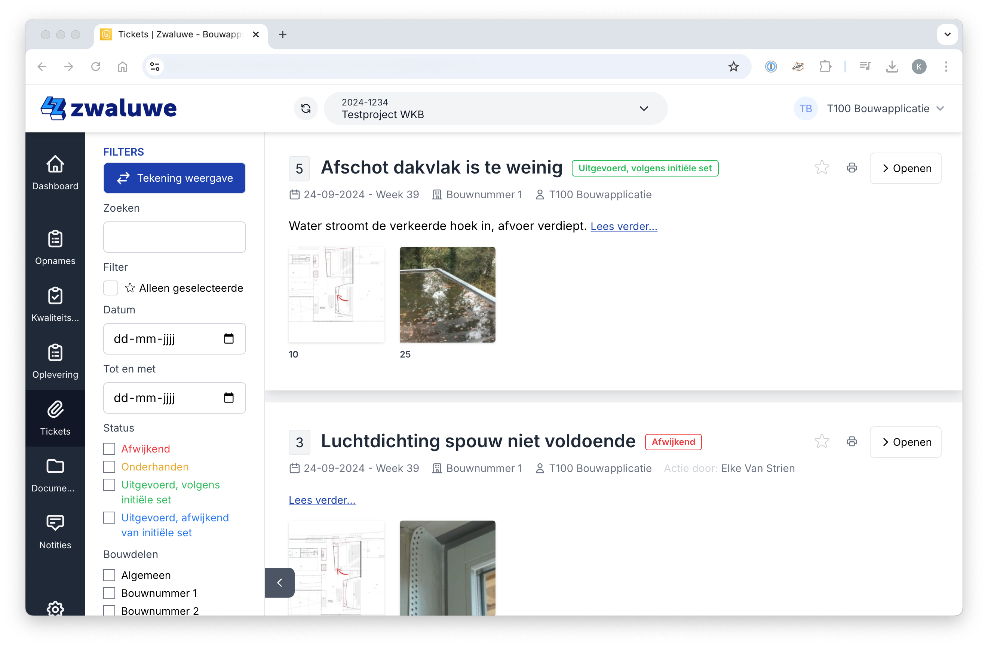
Task: Open the browser three-dot menu
Action: 946,67
